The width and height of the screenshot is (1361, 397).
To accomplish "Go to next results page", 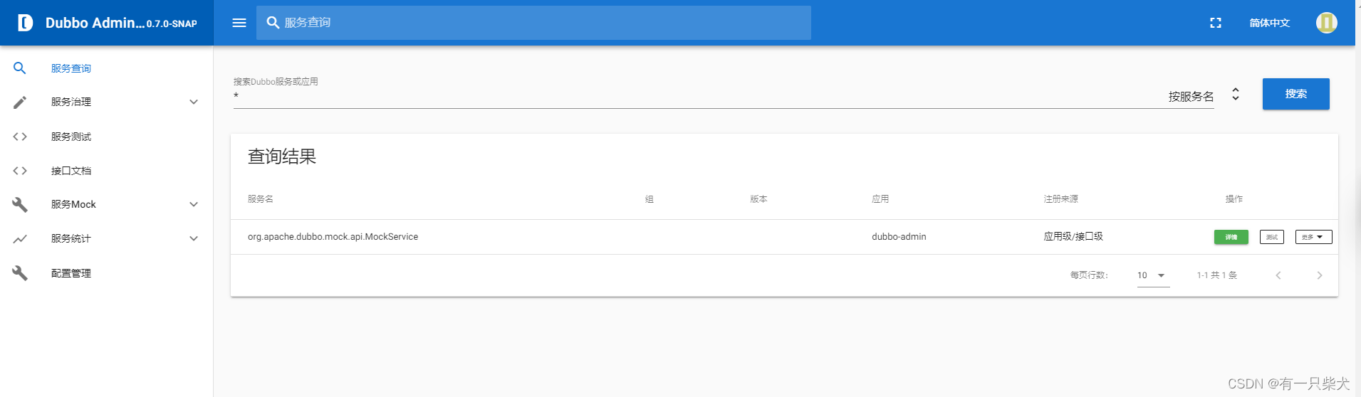I will click(x=1319, y=275).
